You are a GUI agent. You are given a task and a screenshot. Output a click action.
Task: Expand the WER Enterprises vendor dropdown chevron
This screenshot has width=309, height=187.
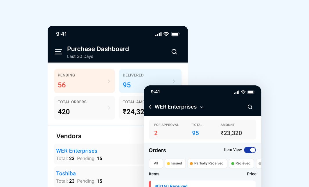[x=202, y=107]
